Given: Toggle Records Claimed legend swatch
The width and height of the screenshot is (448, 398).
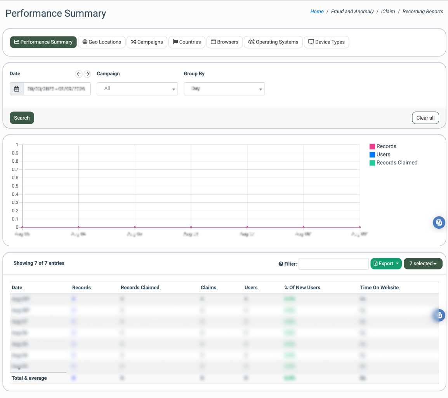Looking at the screenshot, I should click(x=372, y=163).
